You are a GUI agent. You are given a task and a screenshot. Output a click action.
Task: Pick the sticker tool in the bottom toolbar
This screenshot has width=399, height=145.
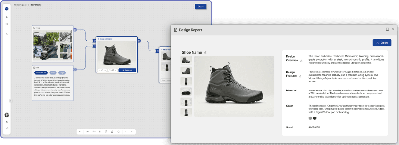(106, 132)
